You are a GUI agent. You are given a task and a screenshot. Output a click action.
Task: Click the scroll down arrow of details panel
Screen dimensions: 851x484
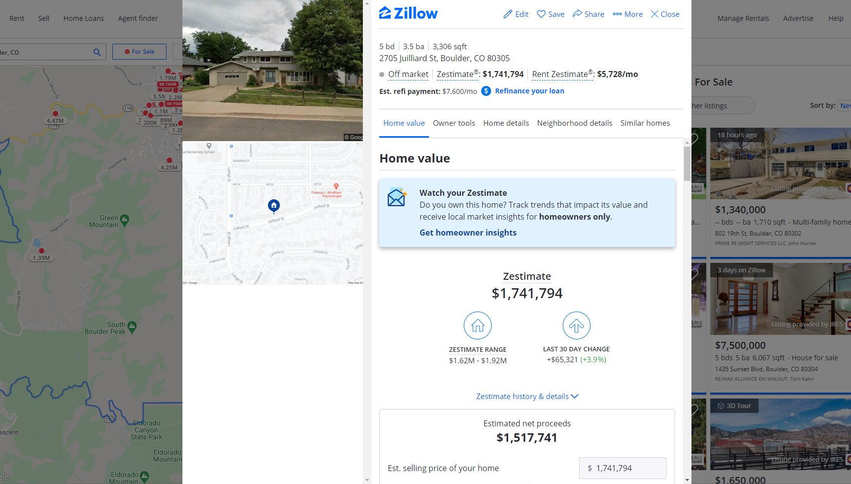687,480
